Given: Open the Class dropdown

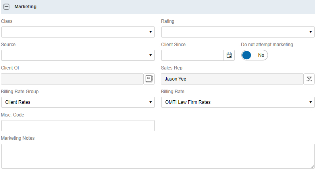Looking at the screenshot, I should pyautogui.click(x=78, y=32).
